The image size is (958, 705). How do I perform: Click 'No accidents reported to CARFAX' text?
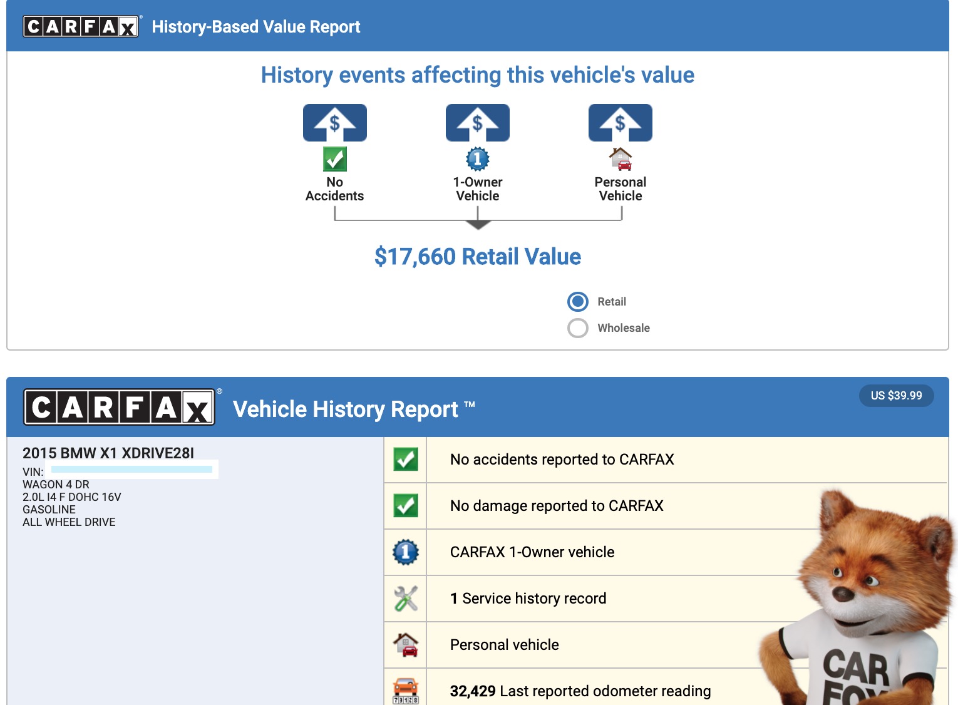point(562,460)
